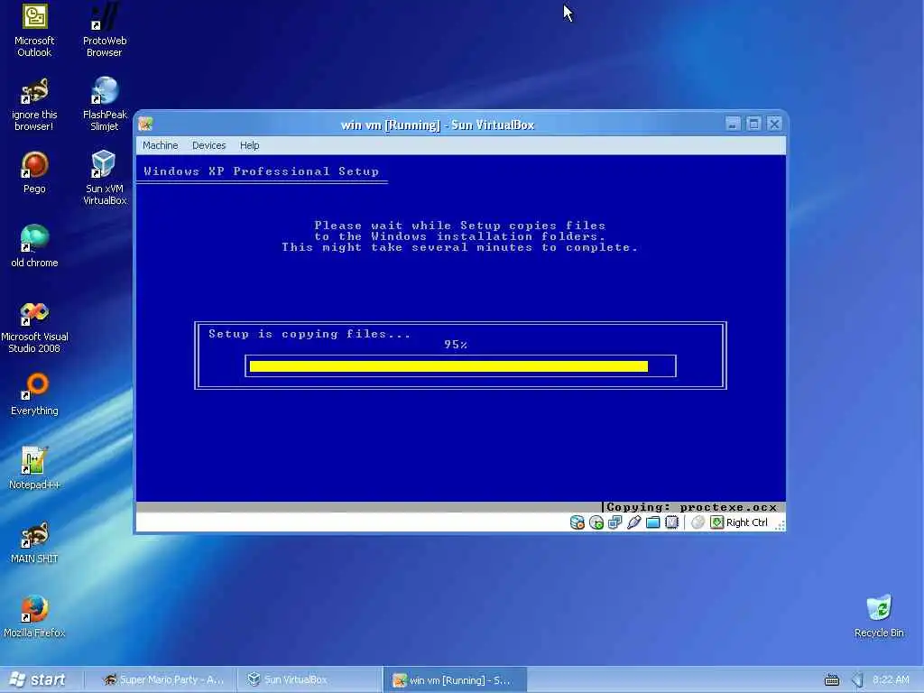Click the USB devices indicator icon
The image size is (924, 693).
tap(634, 522)
